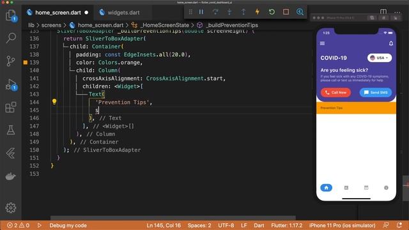Image resolution: width=409 pixels, height=230 pixels.
Task: Click the horizontal editor scrollbar
Action: point(173,217)
